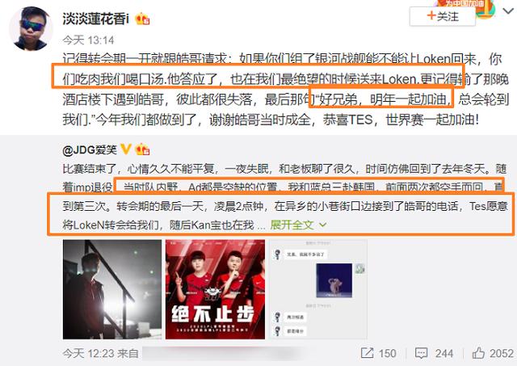Open the @JDG爱笑 profile link
Screen dimensions: 517x366
[x=90, y=149]
